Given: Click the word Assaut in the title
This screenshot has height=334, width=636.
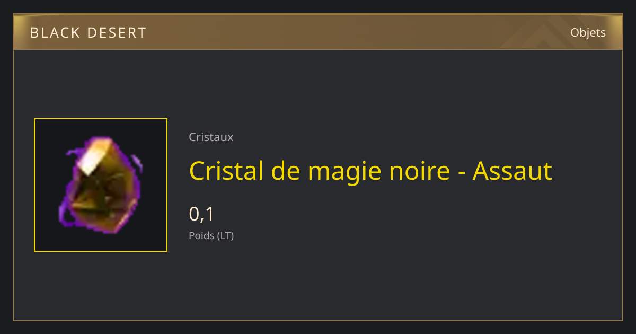Looking at the screenshot, I should 512,171.
